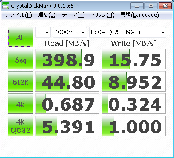Click the Read [MB/s] column header
Screen dimensions: 174x158
67,43
